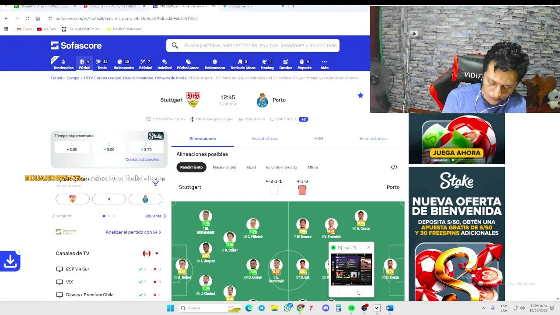This screenshot has width=560, height=315.
Task: Click the Sofascore search field
Action: coord(253,45)
